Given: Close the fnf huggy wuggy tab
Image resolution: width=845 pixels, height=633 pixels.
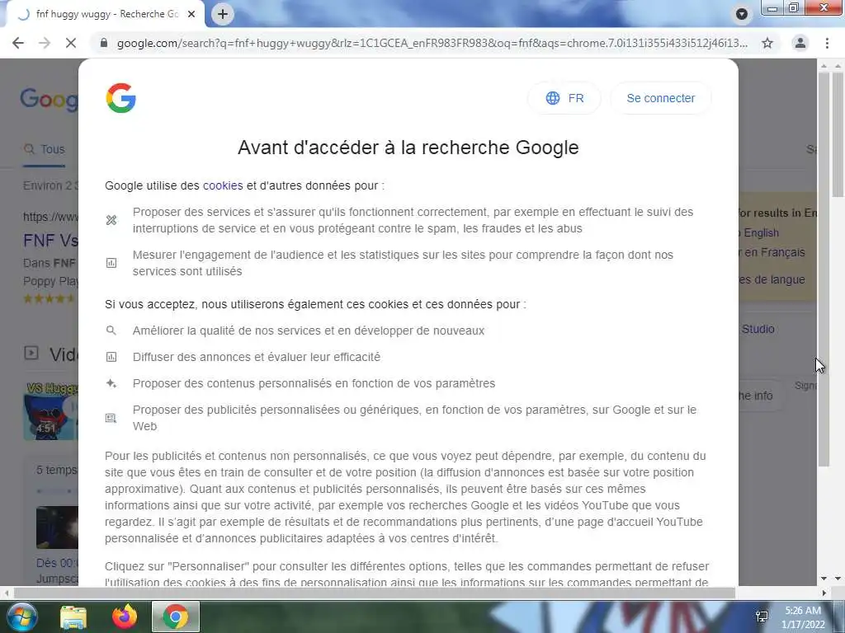Looking at the screenshot, I should coord(191,14).
